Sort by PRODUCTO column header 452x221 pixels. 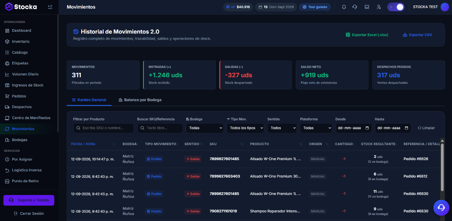click(276, 144)
